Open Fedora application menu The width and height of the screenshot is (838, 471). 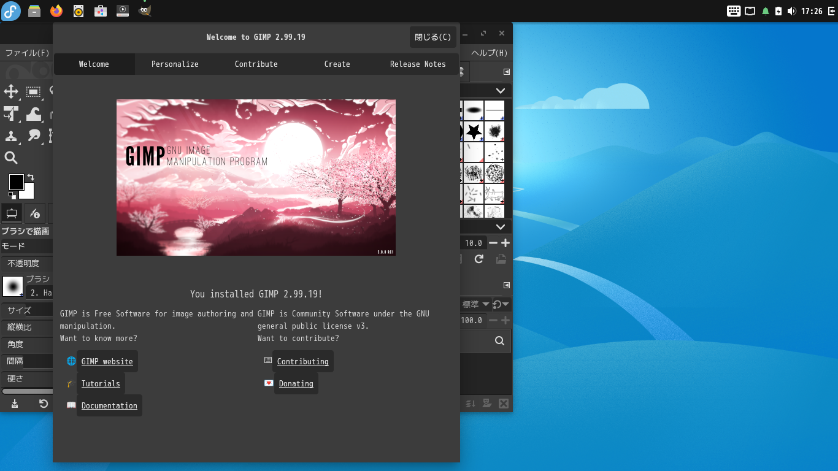(x=11, y=11)
